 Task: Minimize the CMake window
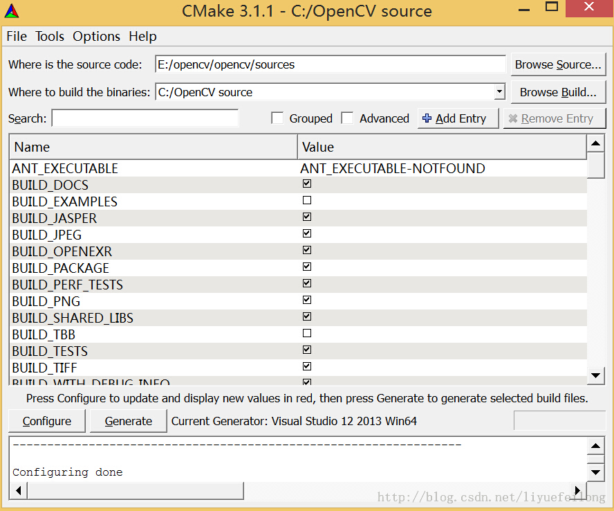524,10
